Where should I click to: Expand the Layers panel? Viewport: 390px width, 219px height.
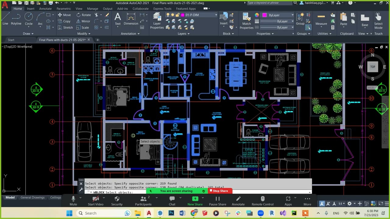(183, 34)
